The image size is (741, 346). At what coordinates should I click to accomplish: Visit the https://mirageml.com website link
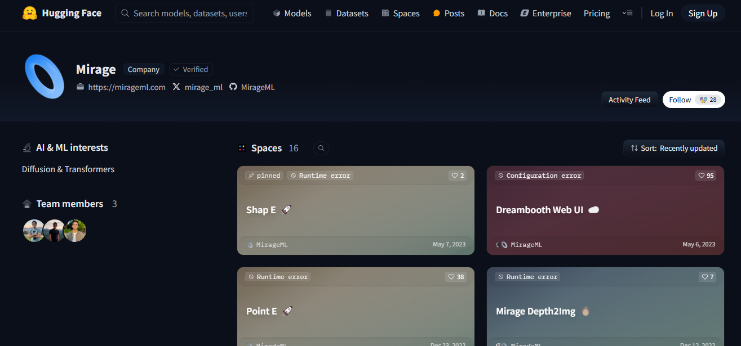coord(121,87)
